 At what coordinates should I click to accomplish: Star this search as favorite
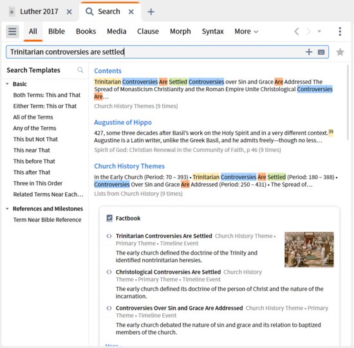coord(340,52)
